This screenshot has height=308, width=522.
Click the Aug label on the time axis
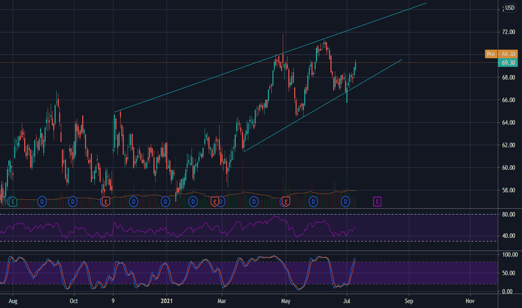click(x=13, y=301)
